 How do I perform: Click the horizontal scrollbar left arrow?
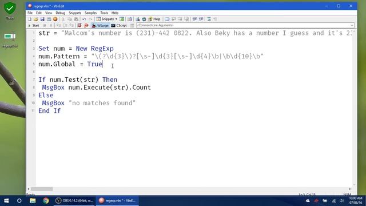(29, 189)
